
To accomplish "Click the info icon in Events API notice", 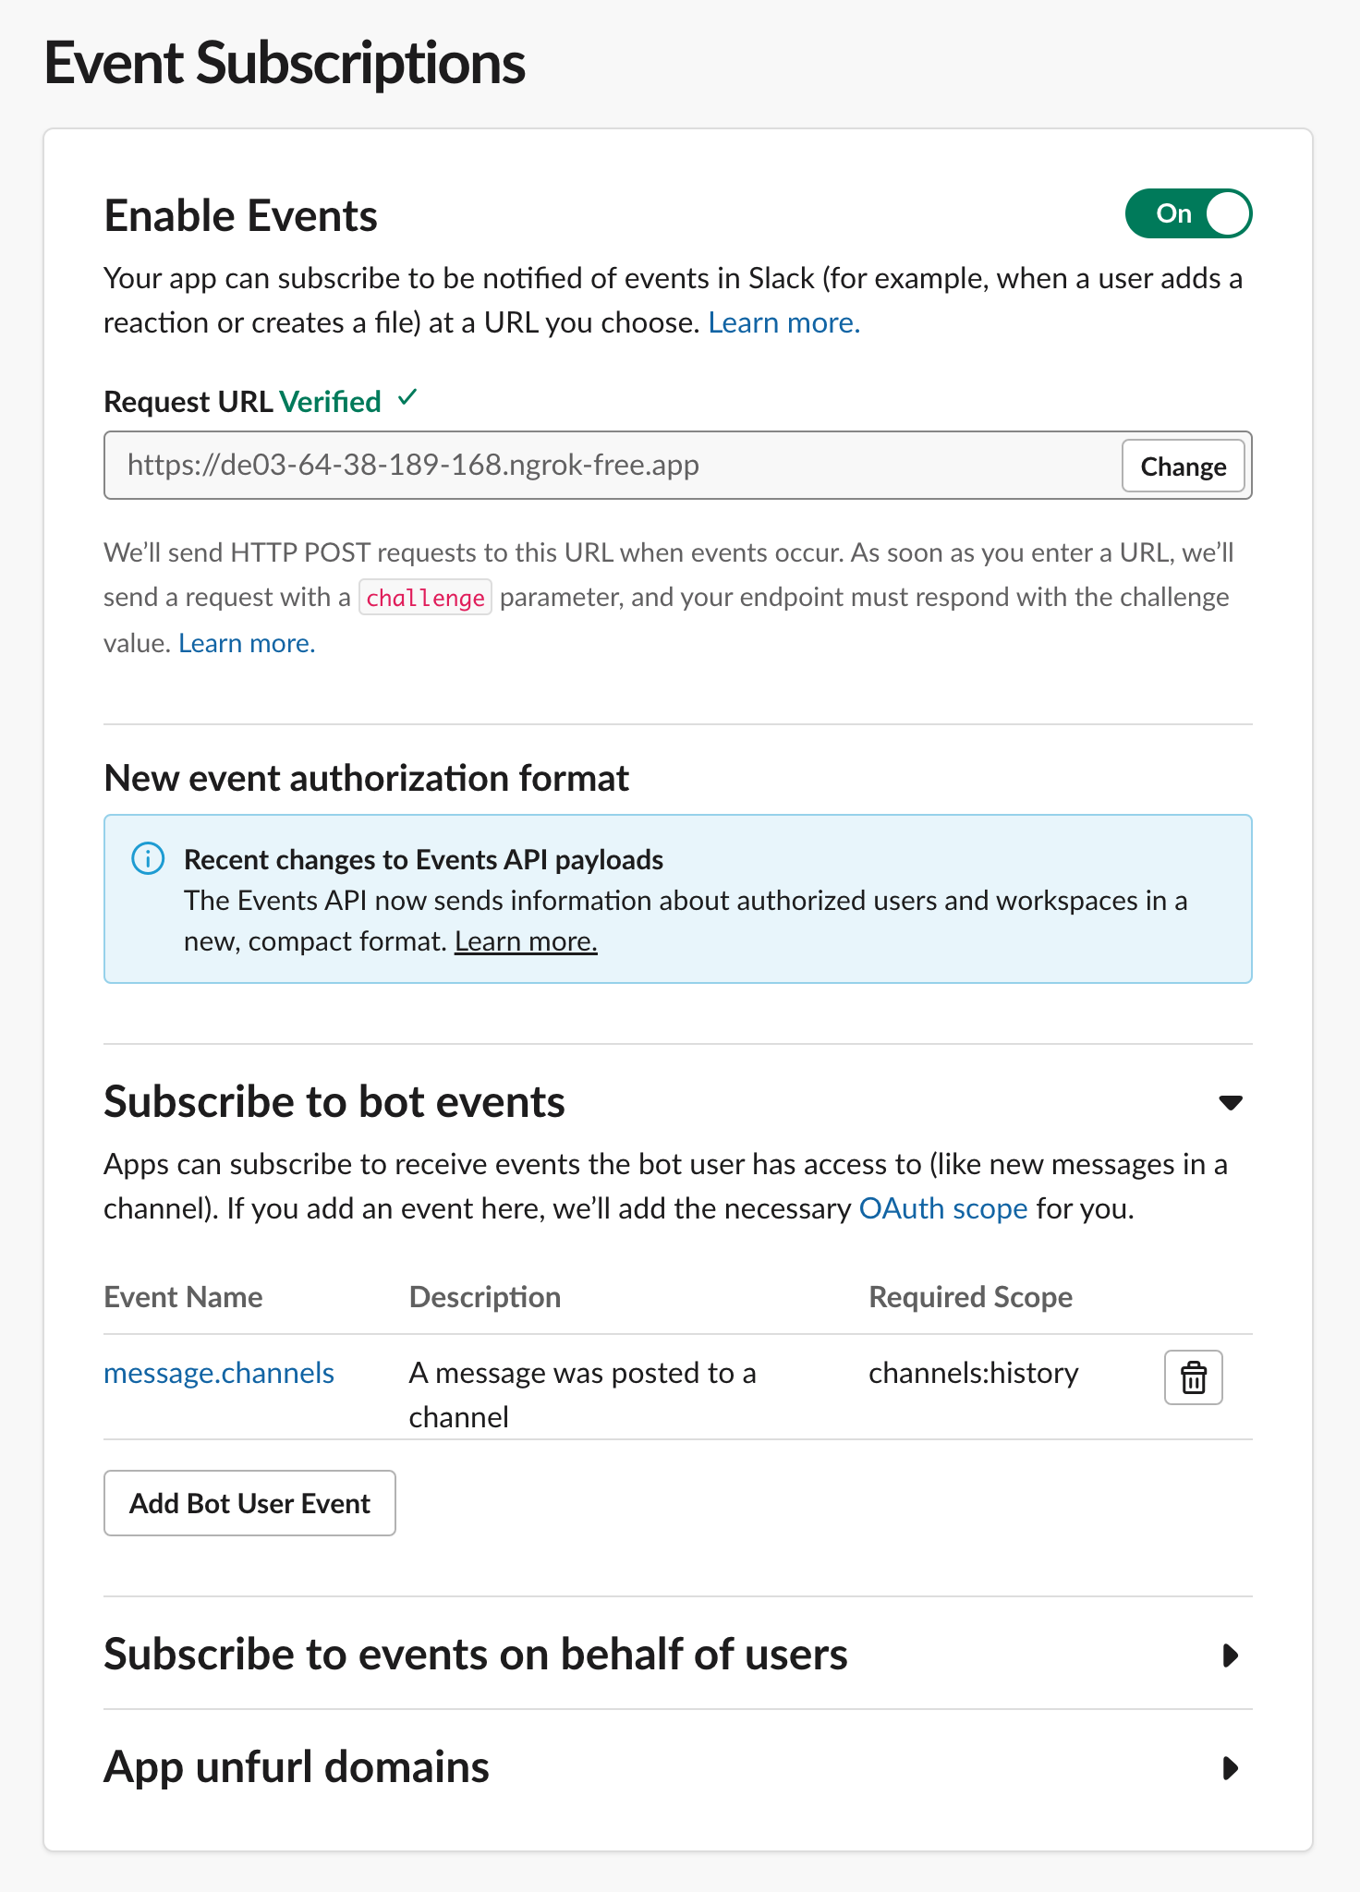I will tap(148, 859).
